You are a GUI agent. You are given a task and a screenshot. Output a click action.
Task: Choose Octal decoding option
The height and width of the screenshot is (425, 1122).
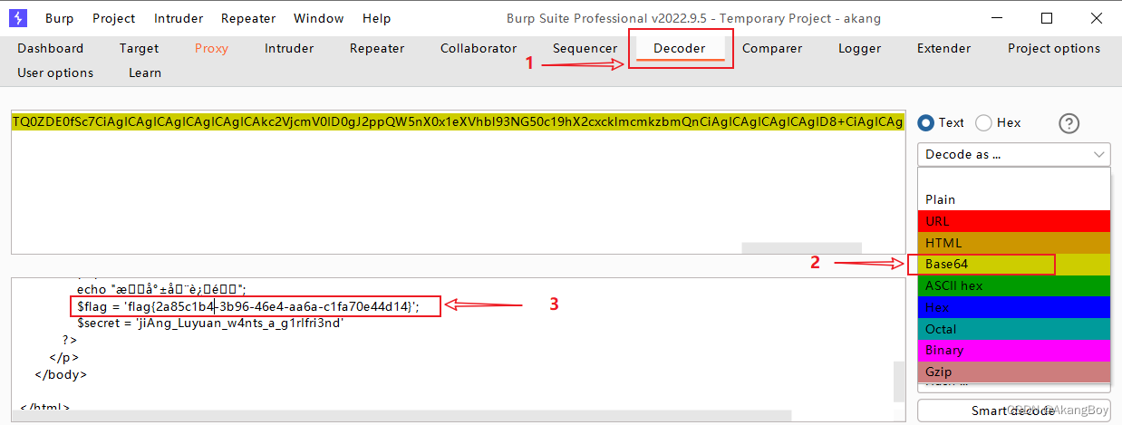(1013, 329)
